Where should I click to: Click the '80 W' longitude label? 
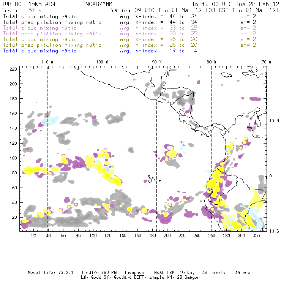tap(212, 62)
